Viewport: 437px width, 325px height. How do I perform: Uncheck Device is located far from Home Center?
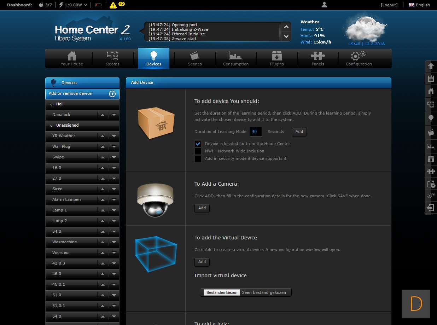coord(198,144)
